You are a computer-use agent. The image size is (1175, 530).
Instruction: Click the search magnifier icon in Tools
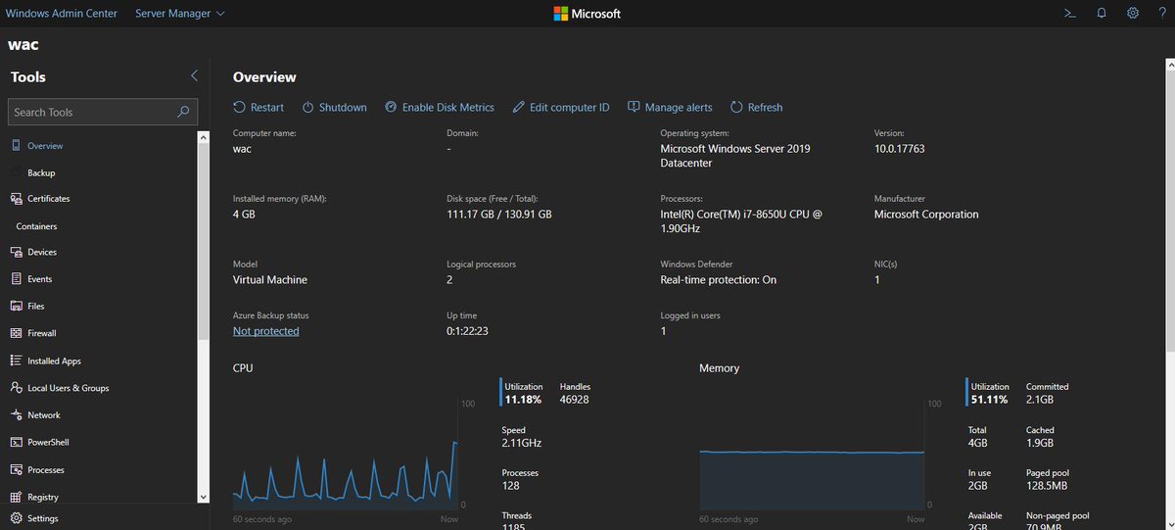pyautogui.click(x=183, y=112)
